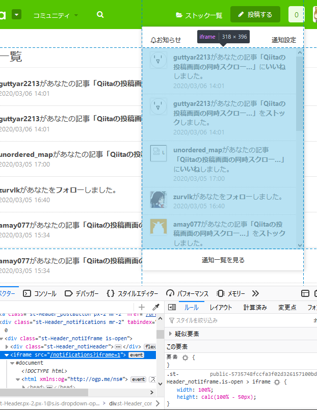
Task: Collapse the st-Header_notiIframe div node
Action: point(2,339)
